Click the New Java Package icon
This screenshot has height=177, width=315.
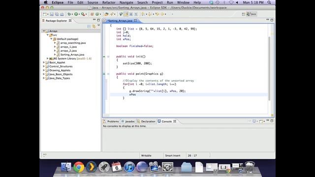pyautogui.click(x=92, y=14)
